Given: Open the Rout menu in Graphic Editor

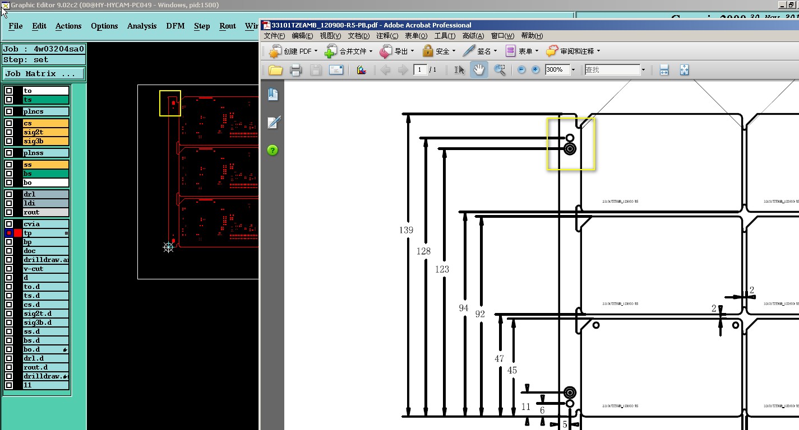Looking at the screenshot, I should coord(228,26).
